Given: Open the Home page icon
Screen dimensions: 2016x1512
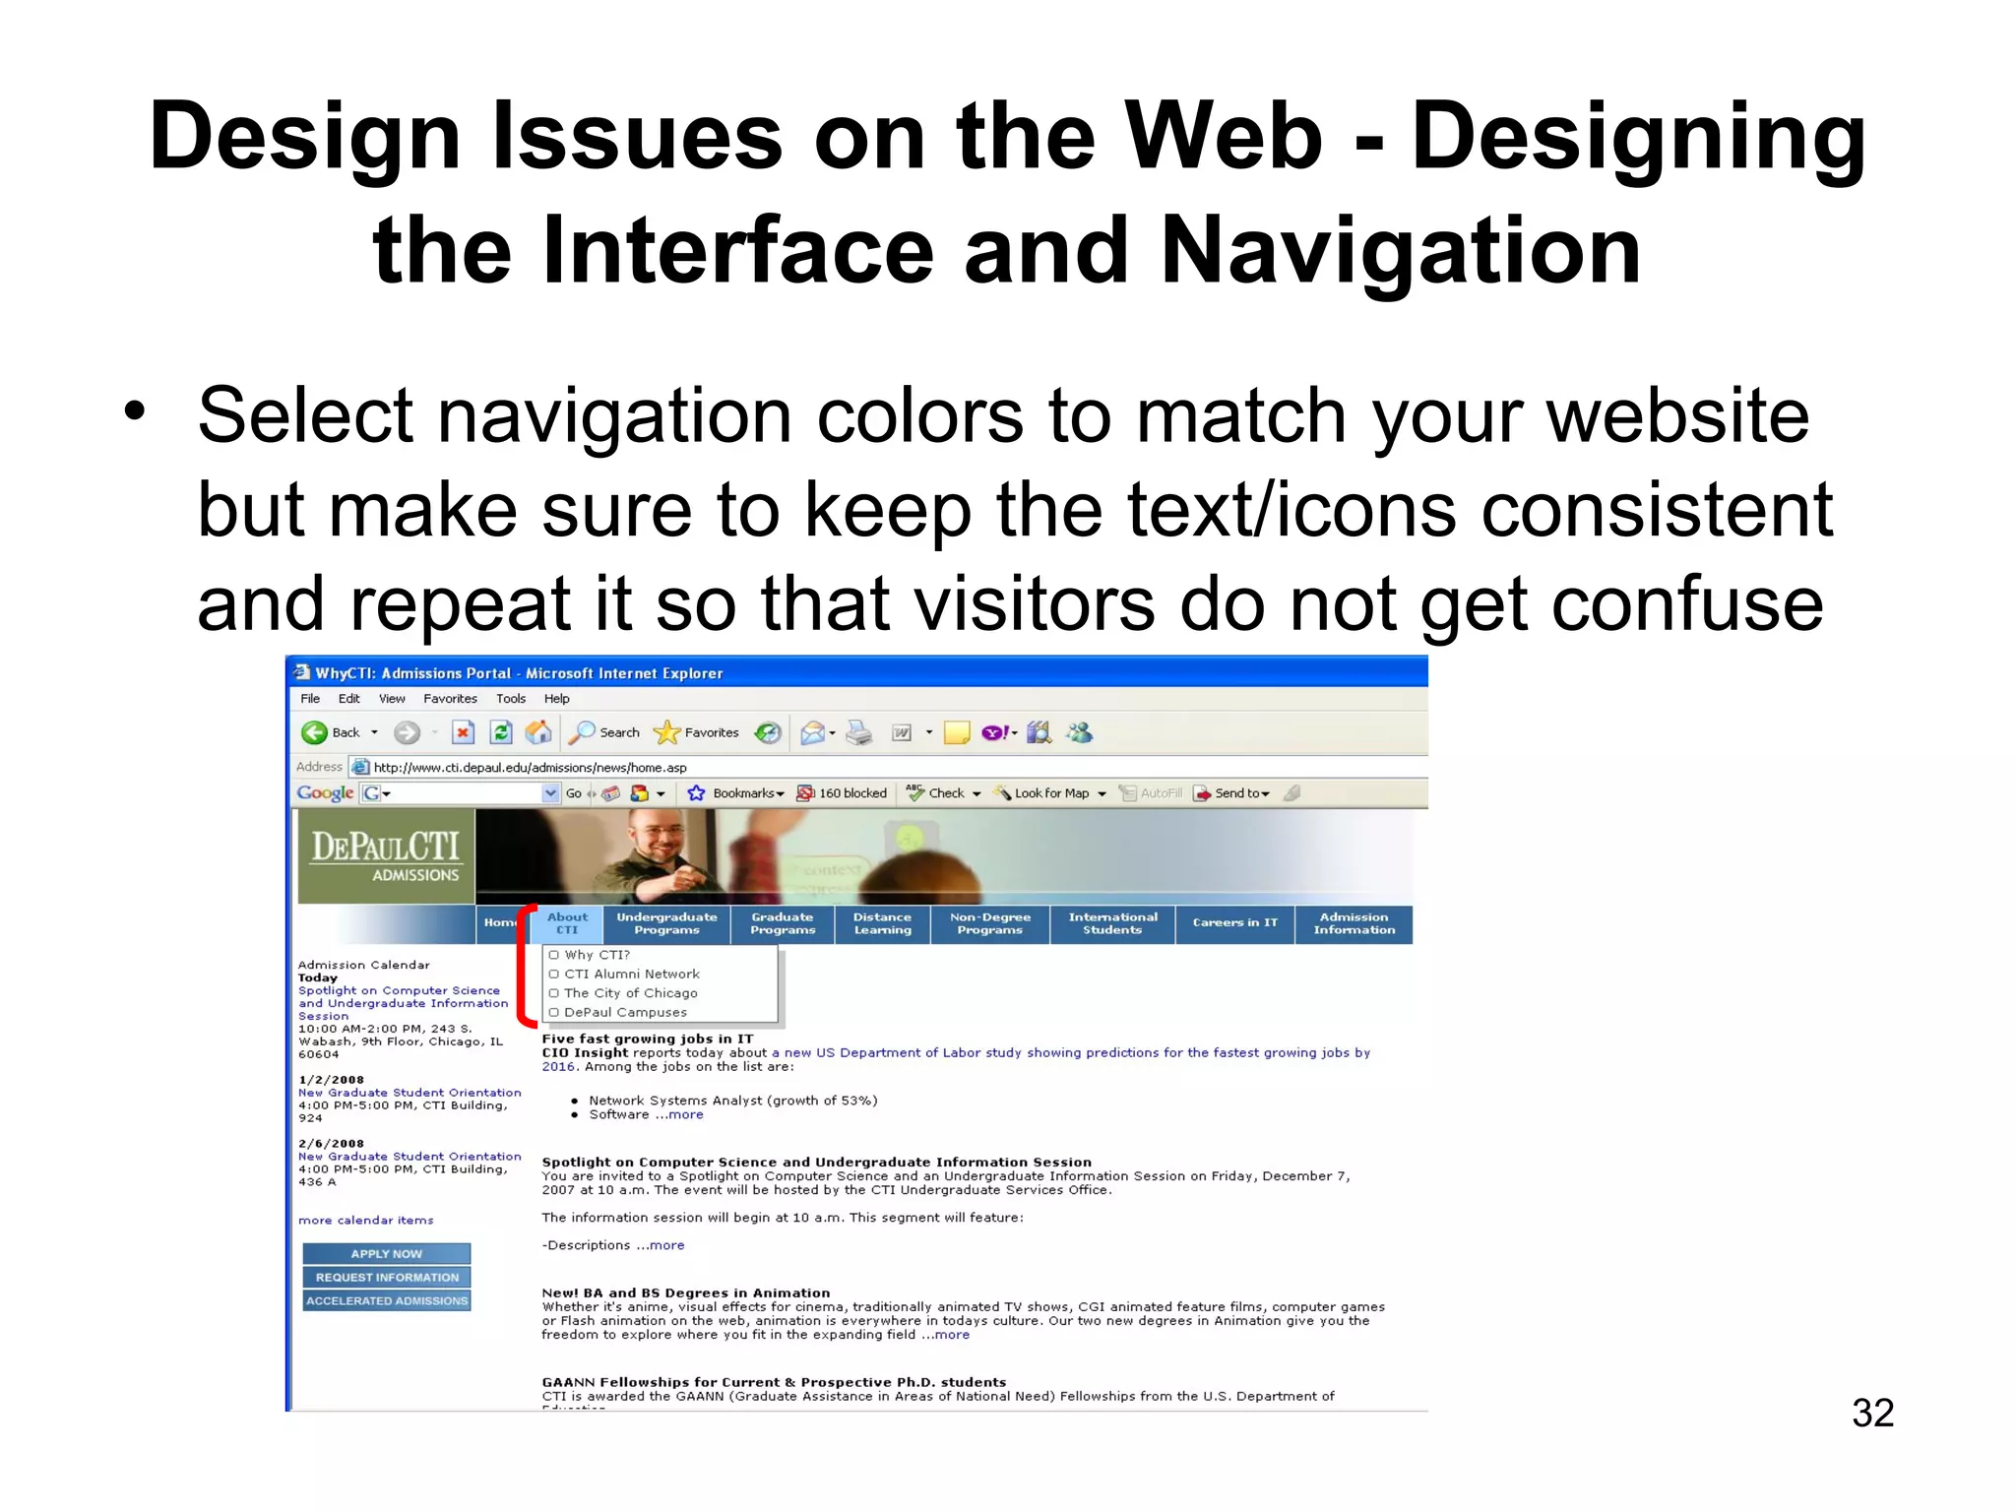Looking at the screenshot, I should point(538,732).
